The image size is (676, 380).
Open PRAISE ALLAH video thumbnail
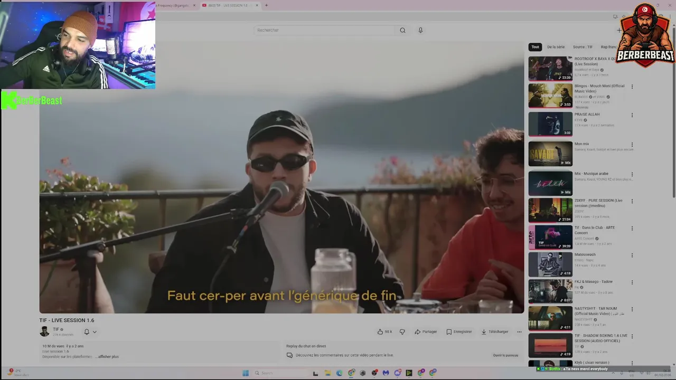pyautogui.click(x=550, y=124)
